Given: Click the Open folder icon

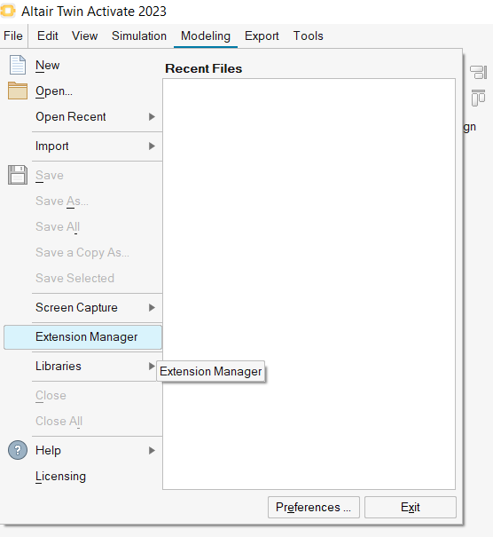Looking at the screenshot, I should coord(18,91).
